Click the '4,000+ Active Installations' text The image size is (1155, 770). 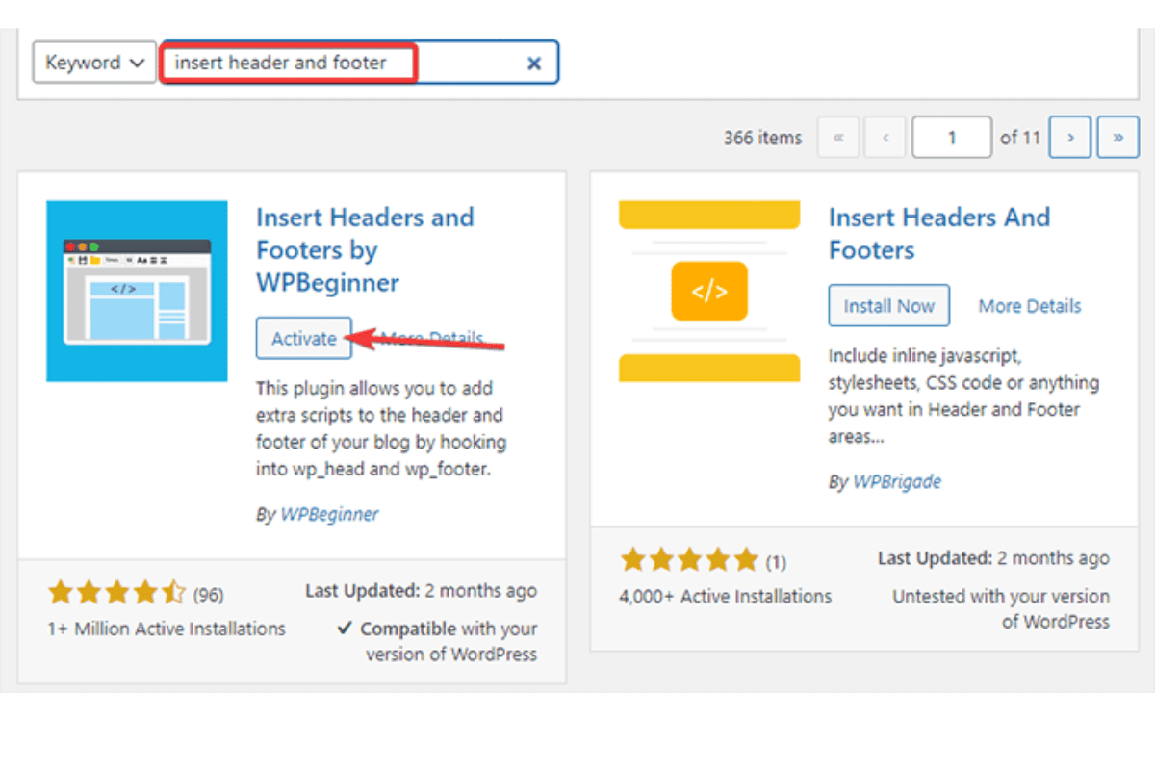pyautogui.click(x=726, y=596)
